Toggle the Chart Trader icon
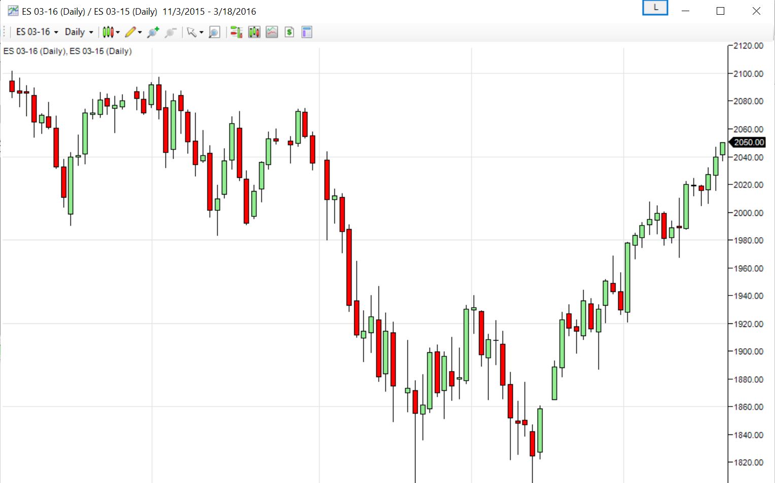Viewport: 775px width, 483px height. point(236,32)
